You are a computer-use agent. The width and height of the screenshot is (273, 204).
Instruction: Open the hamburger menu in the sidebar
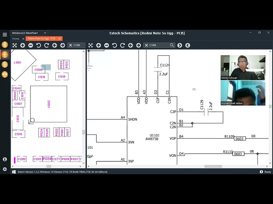5,34
